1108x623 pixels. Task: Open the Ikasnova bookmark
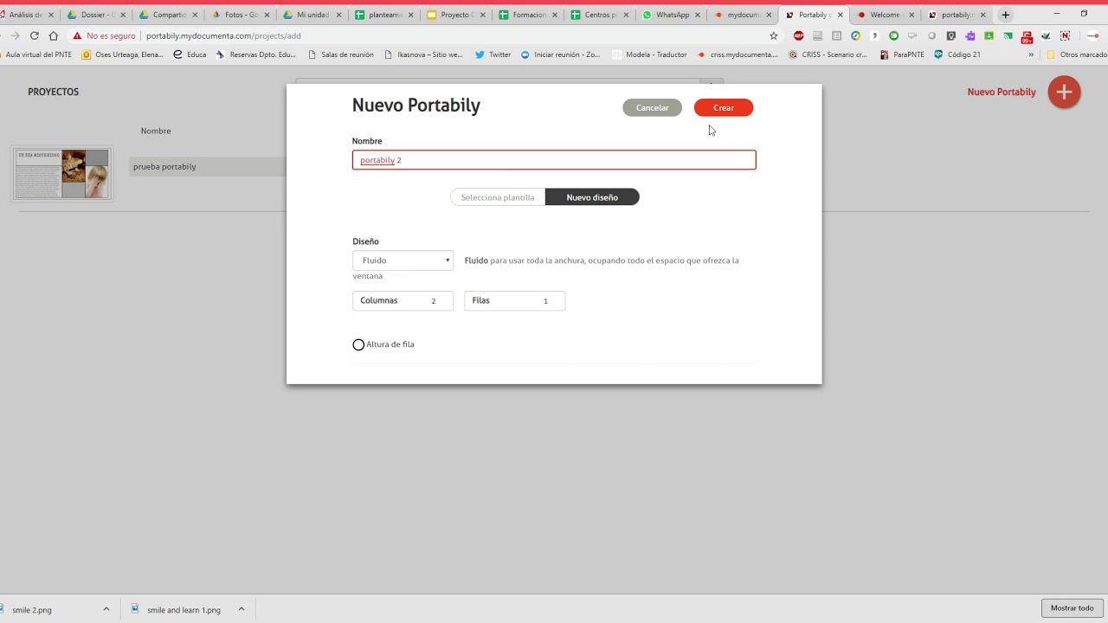pos(423,55)
